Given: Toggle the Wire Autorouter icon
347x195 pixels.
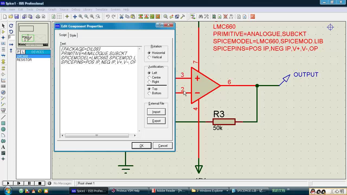Looking at the screenshot, I should 193,17.
